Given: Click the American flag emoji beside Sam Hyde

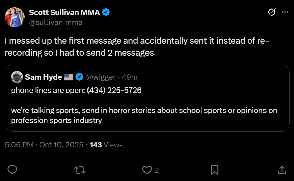Looking at the screenshot, I should [x=69, y=77].
